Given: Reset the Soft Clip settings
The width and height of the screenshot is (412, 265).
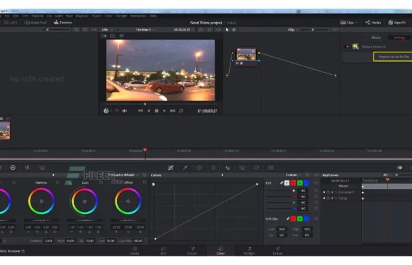Looking at the screenshot, I should 316,219.
